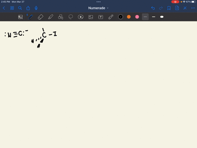This screenshot has height=148, width=197.
Task: Bookmark the current page
Action: coord(169,8)
